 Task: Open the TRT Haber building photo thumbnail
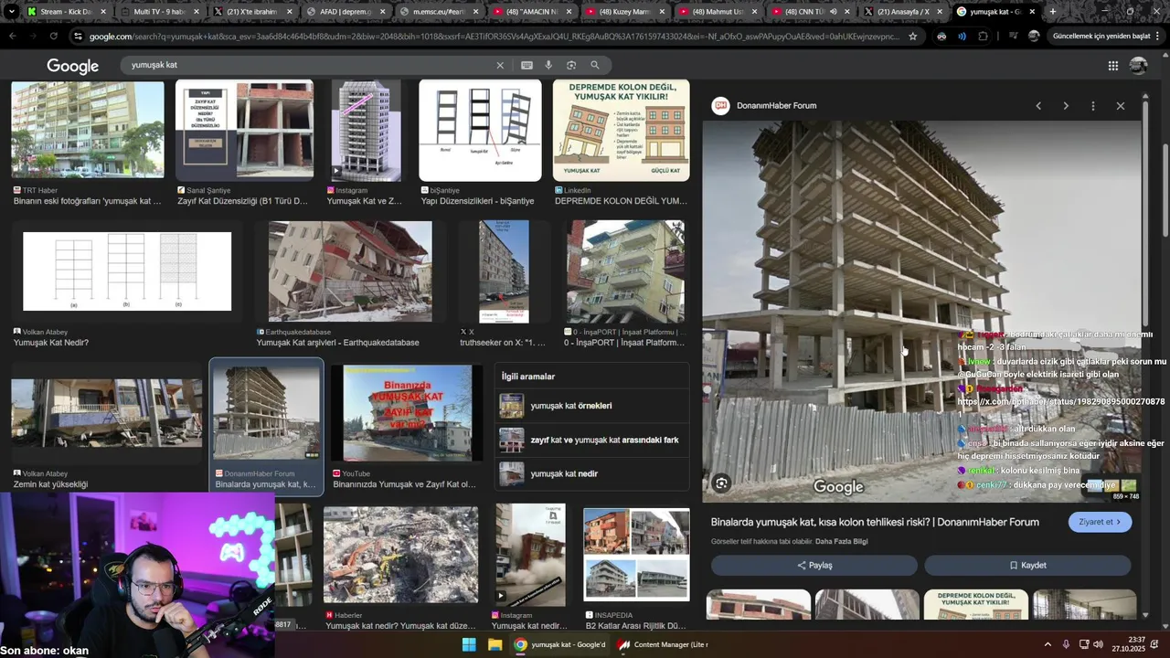point(88,130)
